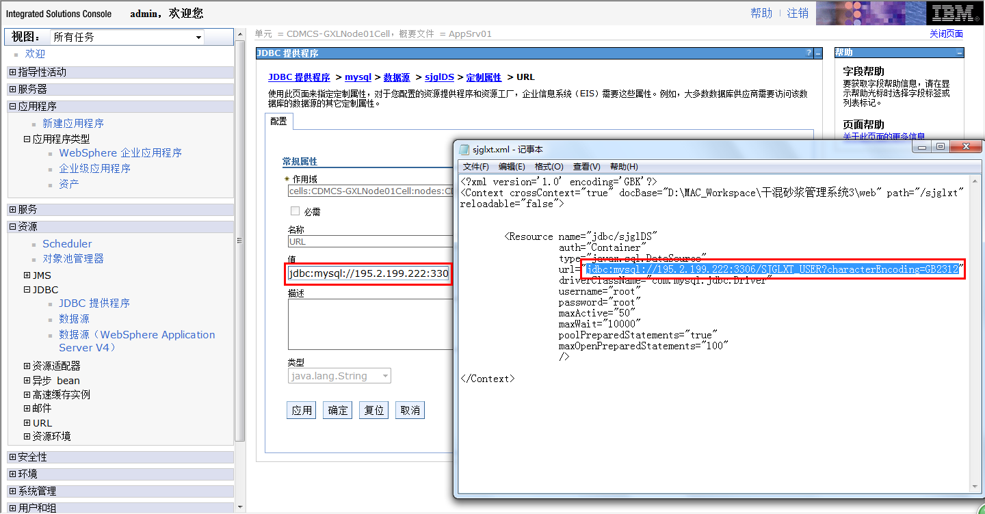Collapse the 帮助 side panel with its minus icon

pyautogui.click(x=960, y=53)
